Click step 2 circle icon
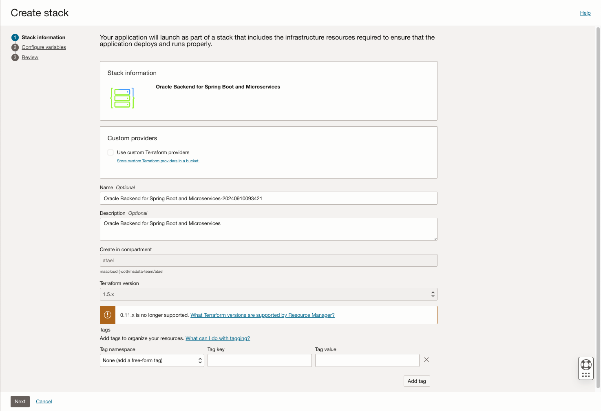 [15, 47]
